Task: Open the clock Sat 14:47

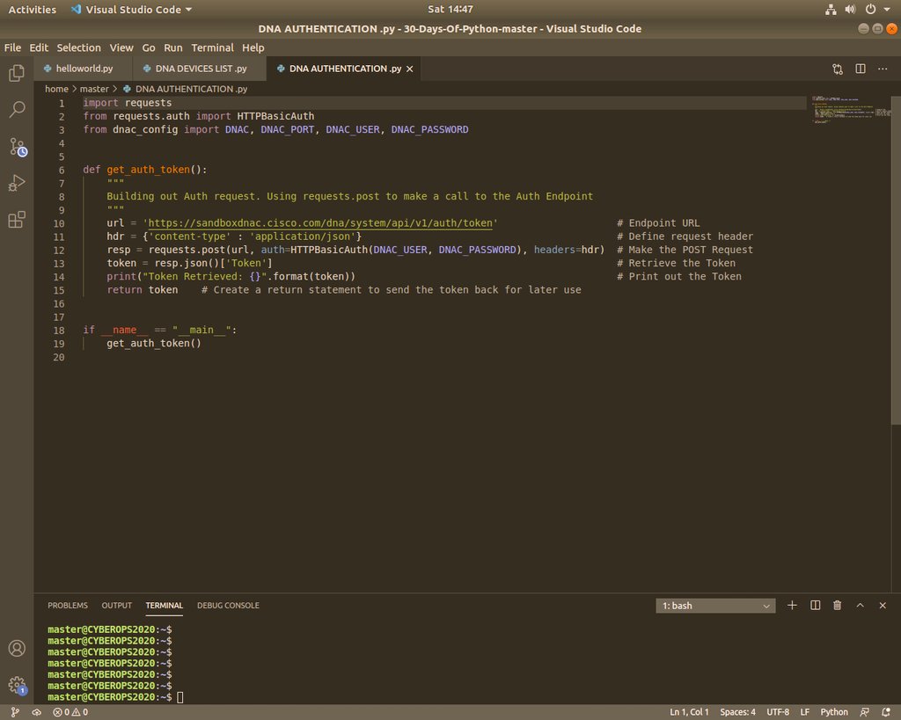Action: 450,9
